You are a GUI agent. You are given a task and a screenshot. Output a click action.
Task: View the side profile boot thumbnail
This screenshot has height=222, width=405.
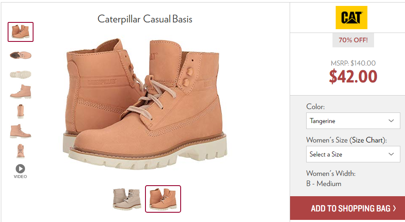point(21,92)
